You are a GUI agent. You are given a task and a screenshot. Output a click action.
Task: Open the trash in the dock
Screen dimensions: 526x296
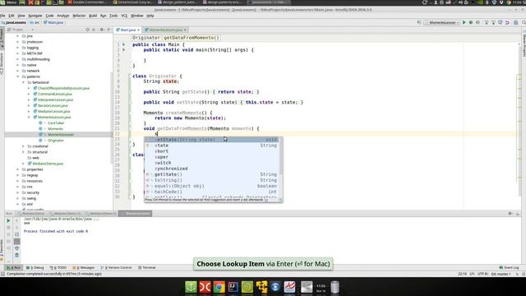[x=335, y=287]
